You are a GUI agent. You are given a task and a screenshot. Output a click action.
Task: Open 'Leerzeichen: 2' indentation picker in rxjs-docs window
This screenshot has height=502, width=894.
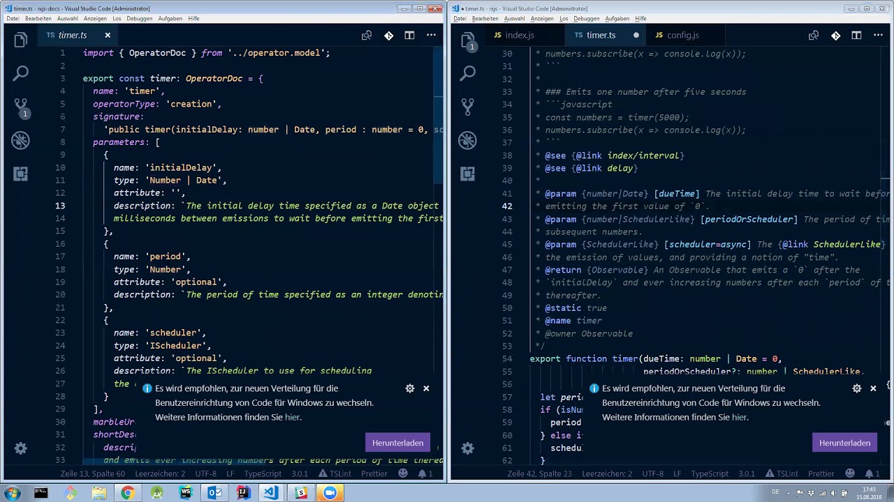tap(161, 473)
